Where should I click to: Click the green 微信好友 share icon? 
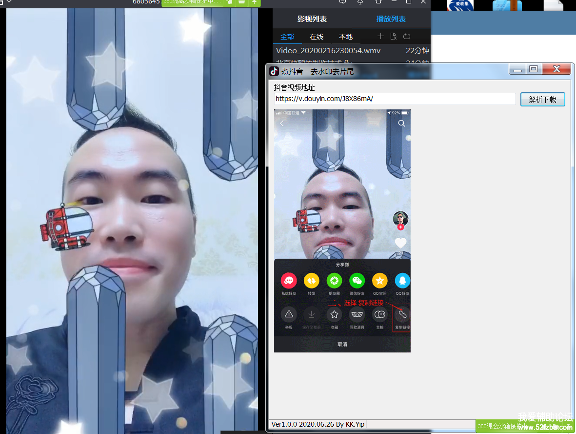[357, 281]
